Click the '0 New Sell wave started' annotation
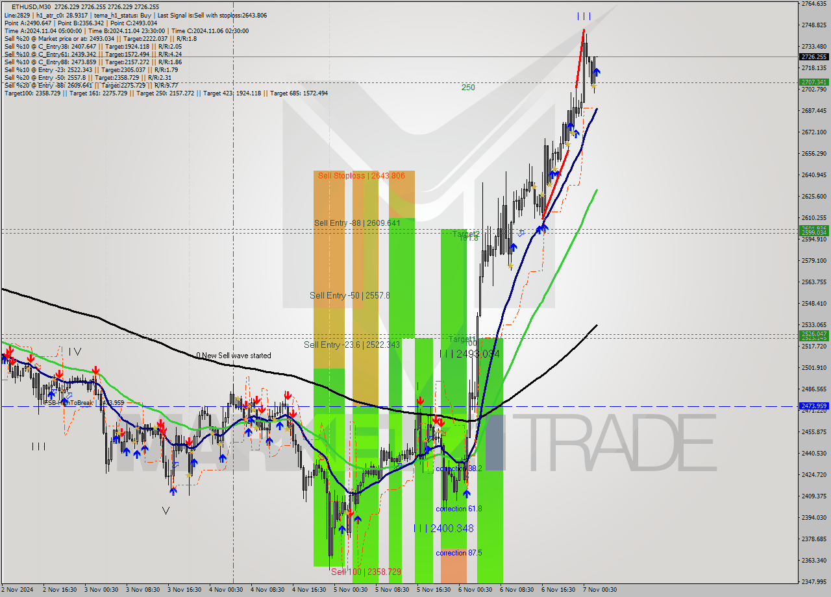The height and width of the screenshot is (597, 831). 234,356
